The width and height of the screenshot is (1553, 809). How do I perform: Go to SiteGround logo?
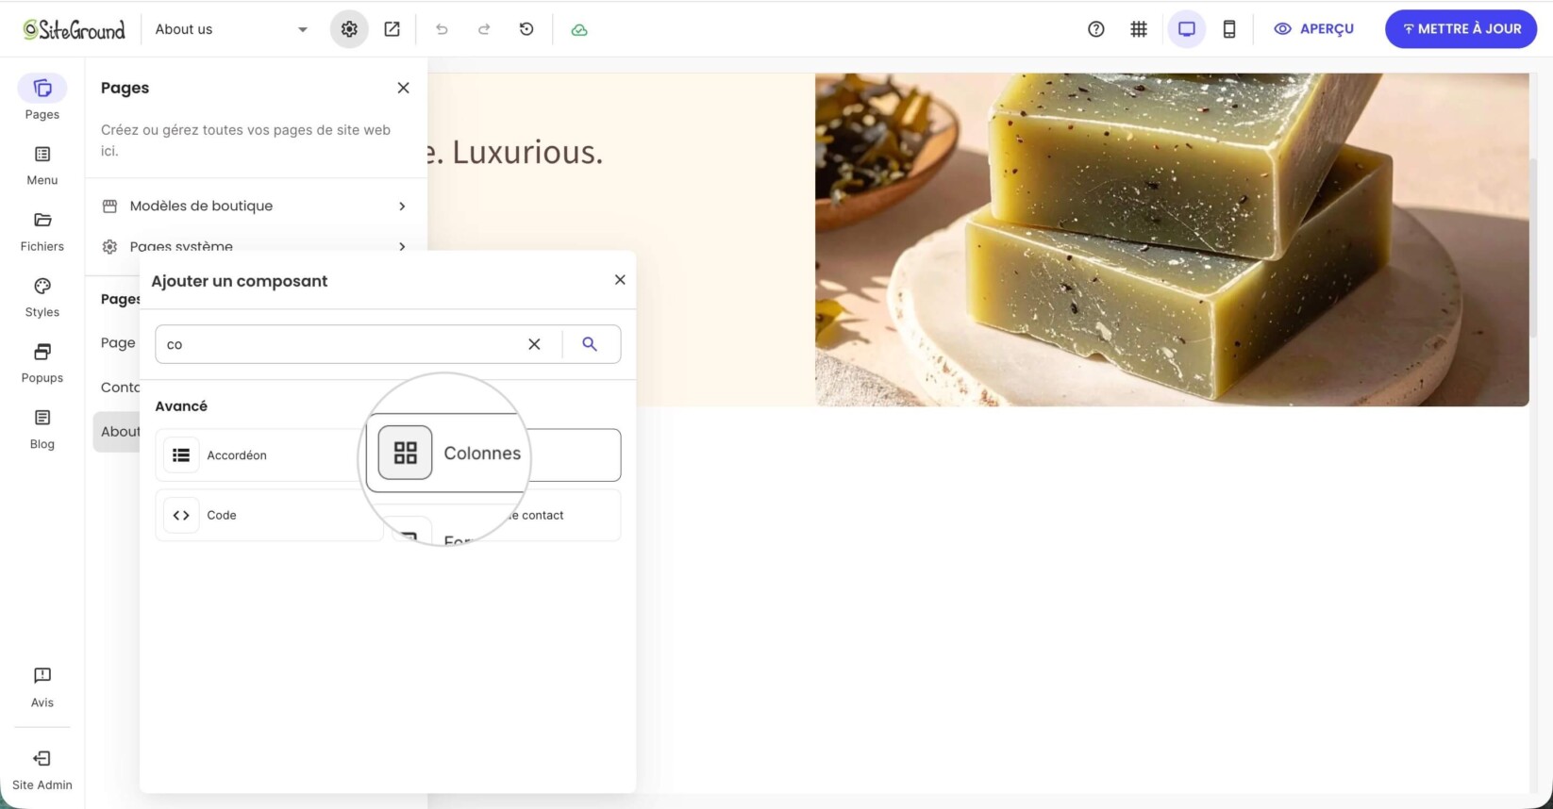click(75, 29)
